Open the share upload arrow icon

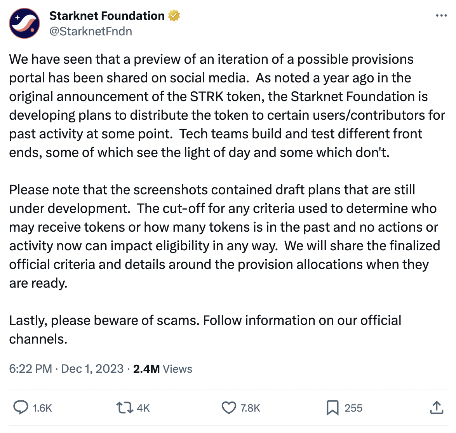[437, 408]
